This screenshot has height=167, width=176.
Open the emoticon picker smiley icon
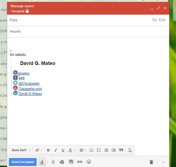[x=89, y=162]
